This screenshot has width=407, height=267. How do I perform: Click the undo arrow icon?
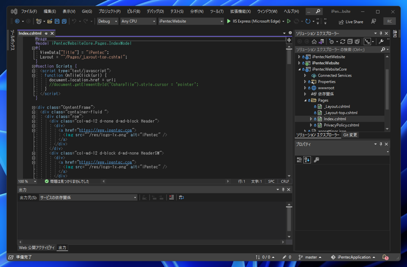(74, 21)
